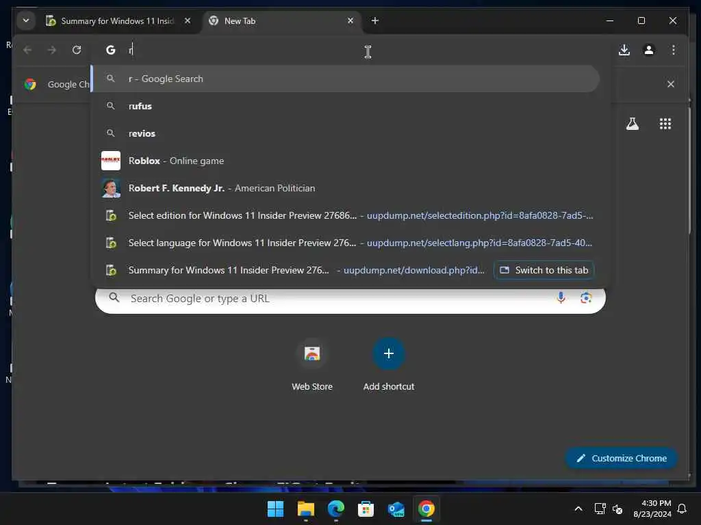The width and height of the screenshot is (701, 525).
Task: Open clock showing 4:30 PM
Action: (652, 509)
